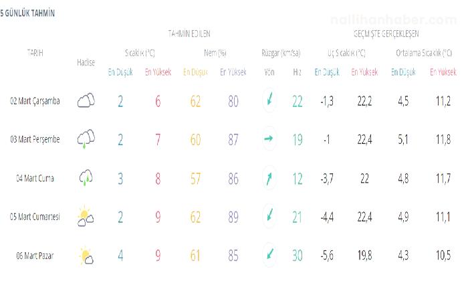Viewport: 468px width, 281px height.
Task: Click the partly sunny icon for 05 Mart Cumartesi
Action: (x=86, y=216)
